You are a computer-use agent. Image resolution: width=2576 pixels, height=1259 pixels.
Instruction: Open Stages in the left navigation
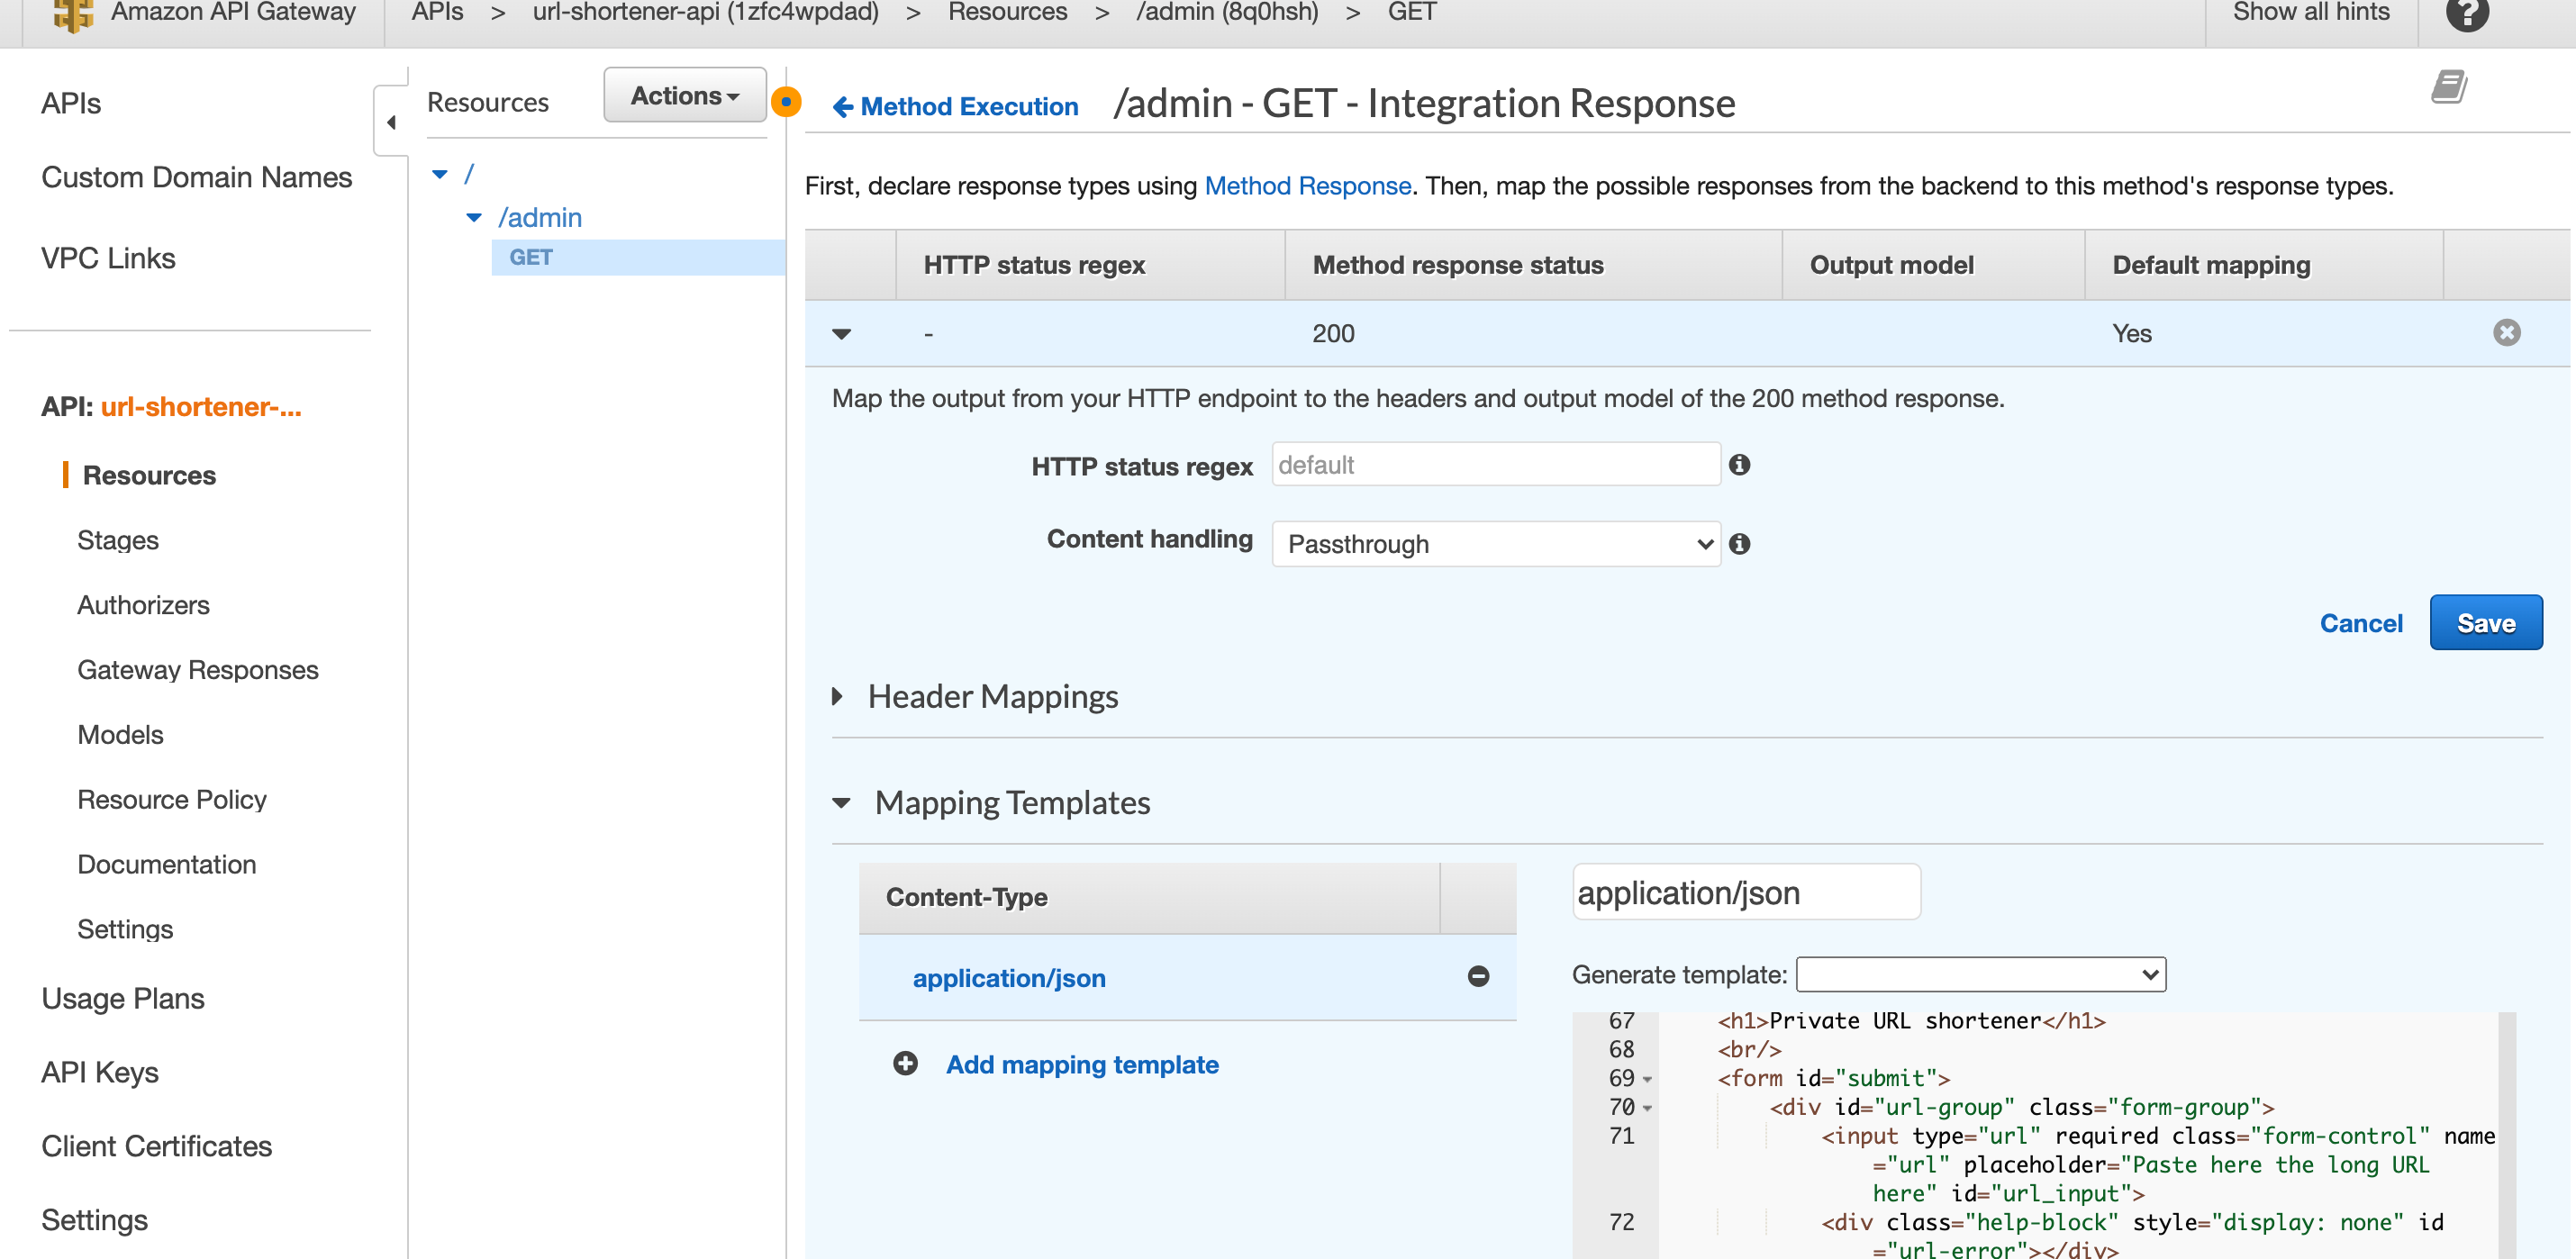pos(118,540)
